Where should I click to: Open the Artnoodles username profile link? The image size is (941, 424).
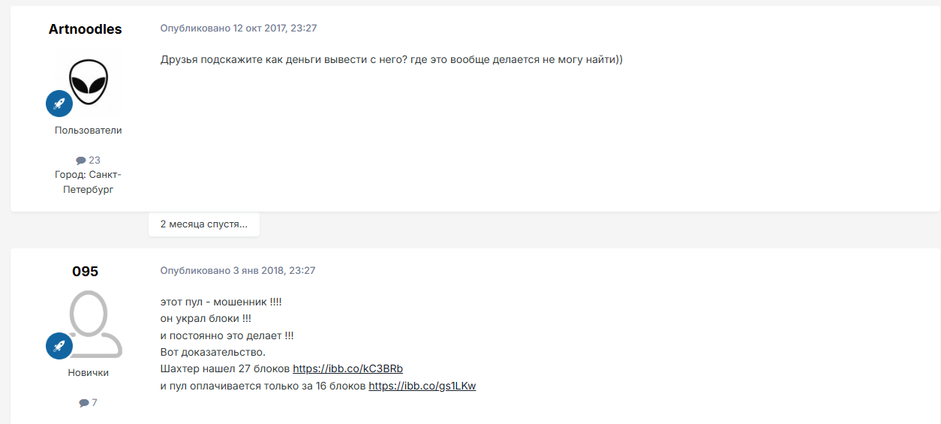86,29
